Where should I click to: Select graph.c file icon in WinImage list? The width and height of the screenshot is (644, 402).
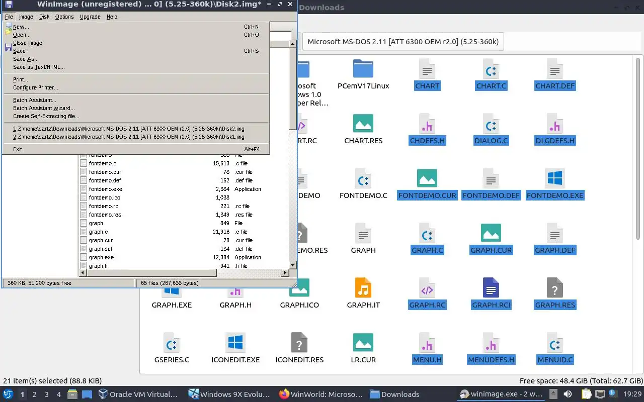click(x=84, y=232)
